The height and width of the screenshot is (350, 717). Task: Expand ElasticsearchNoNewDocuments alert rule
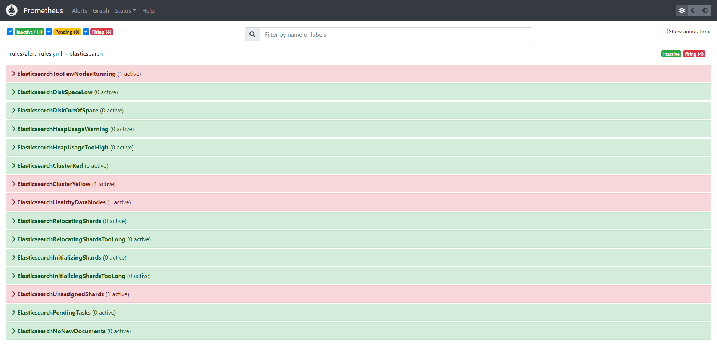pyautogui.click(x=358, y=331)
